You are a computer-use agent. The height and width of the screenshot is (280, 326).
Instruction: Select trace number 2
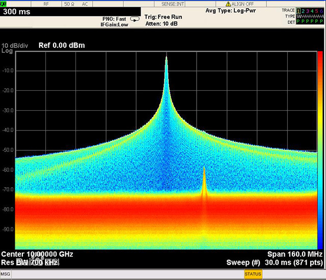[303, 11]
